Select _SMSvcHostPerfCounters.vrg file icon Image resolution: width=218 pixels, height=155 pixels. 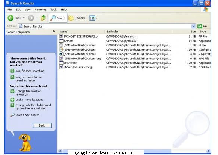click(x=61, y=59)
